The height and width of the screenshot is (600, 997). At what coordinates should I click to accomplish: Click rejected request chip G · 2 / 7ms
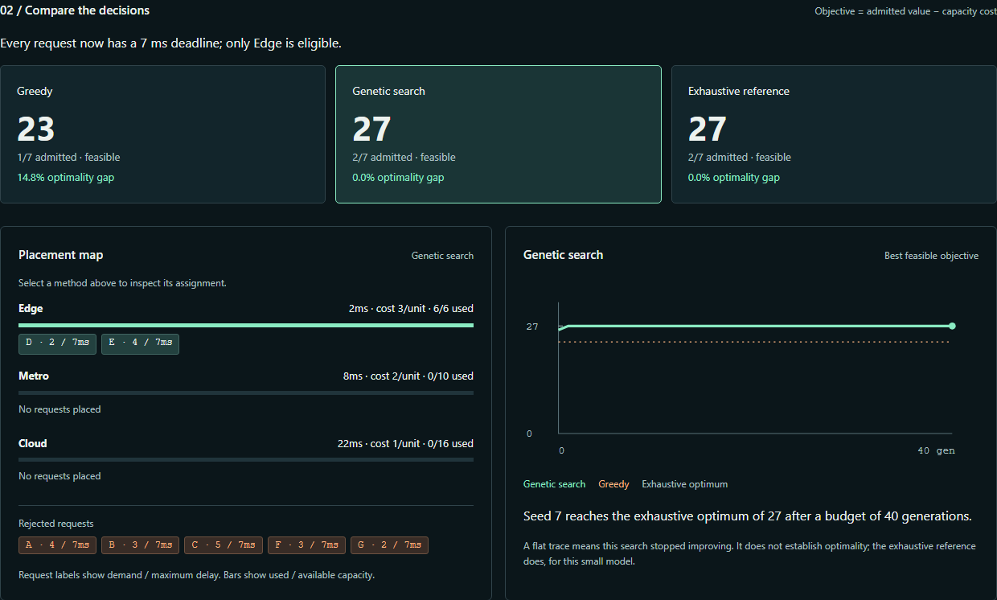tap(389, 545)
